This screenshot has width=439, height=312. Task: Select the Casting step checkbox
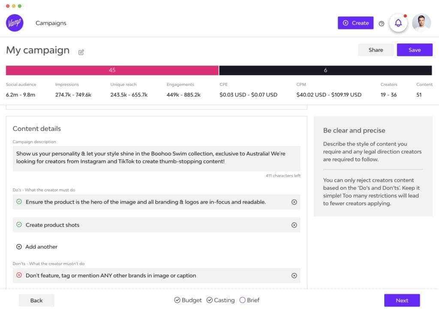[210, 300]
